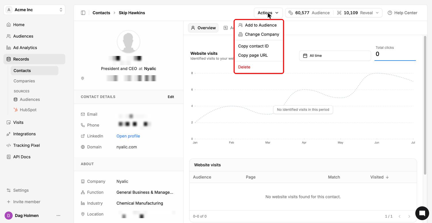Click the 60,577 Audience counter
The width and height of the screenshot is (432, 223).
click(309, 13)
